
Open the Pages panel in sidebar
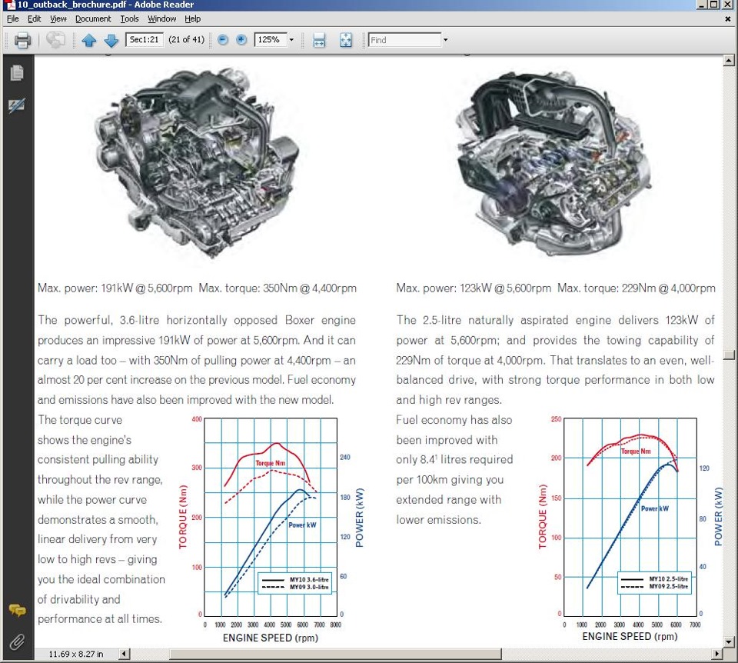[x=17, y=73]
